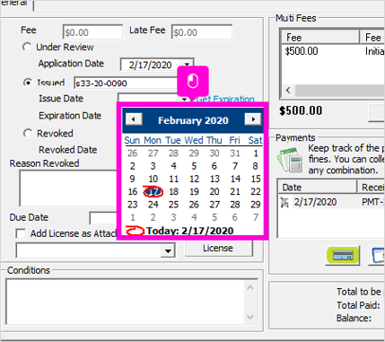Go to next month in calendar
The height and width of the screenshot is (342, 385).
click(x=253, y=119)
